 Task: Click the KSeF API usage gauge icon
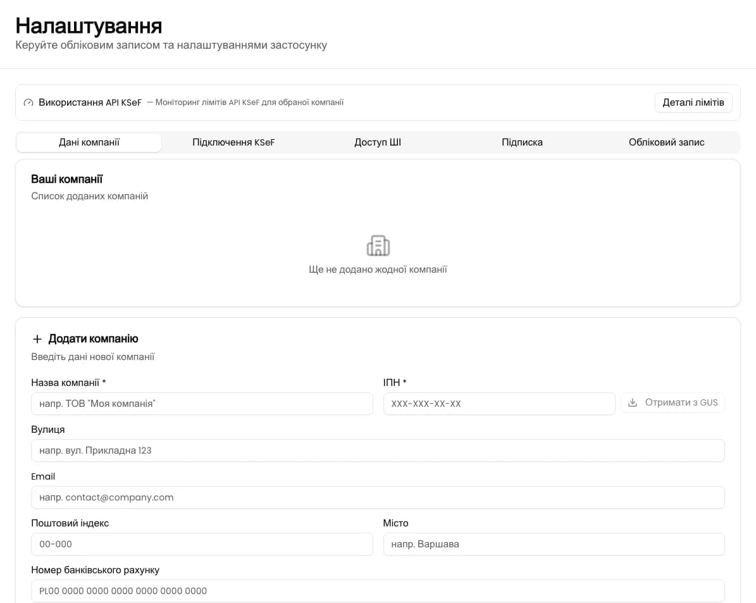pos(28,103)
